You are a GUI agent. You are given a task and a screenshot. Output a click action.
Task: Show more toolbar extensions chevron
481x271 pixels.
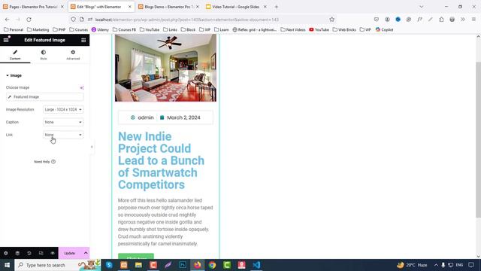click(463, 20)
